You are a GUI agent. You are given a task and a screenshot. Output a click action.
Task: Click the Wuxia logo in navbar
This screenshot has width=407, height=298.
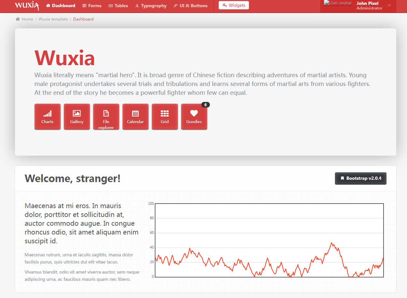(27, 6)
